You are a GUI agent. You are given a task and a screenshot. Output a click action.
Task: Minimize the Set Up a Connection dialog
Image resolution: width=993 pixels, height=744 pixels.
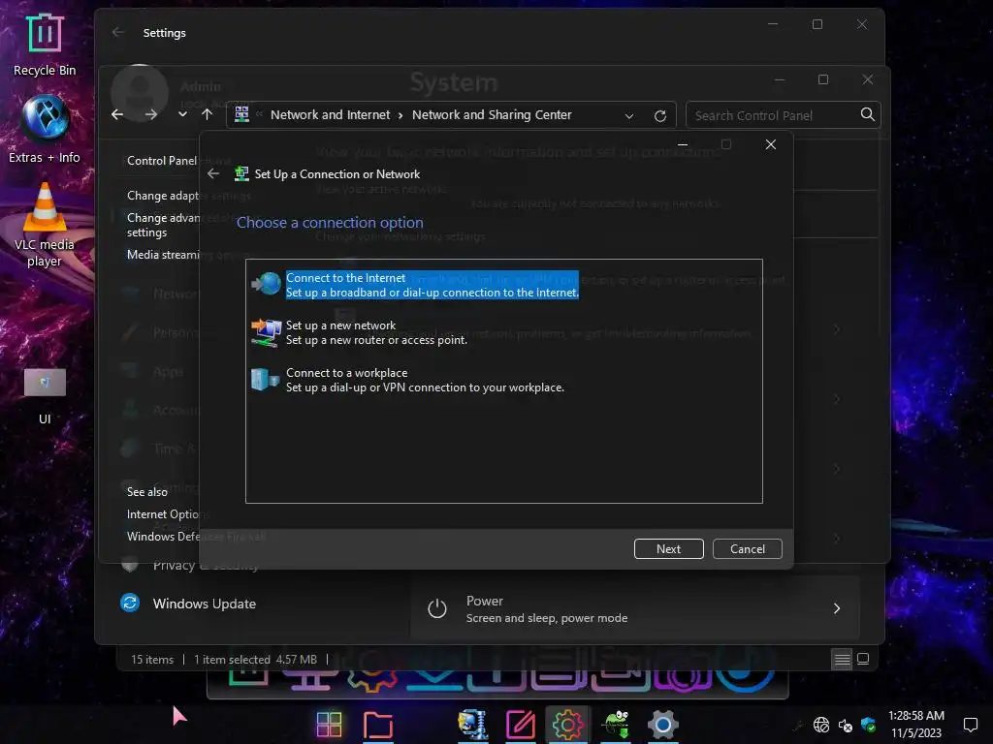click(x=683, y=144)
